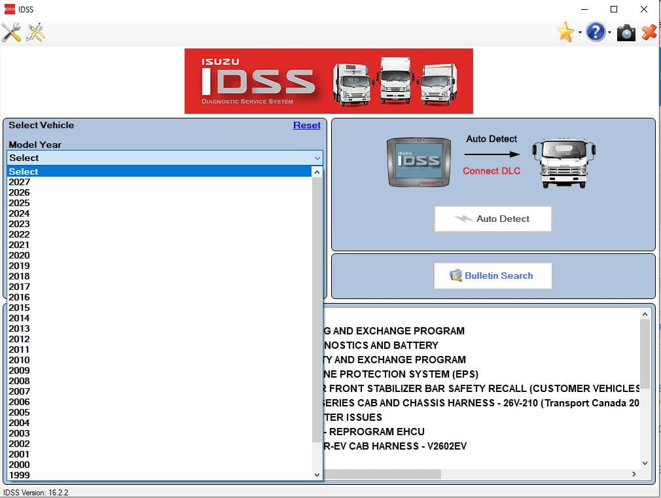Click the Auto Detect button
The width and height of the screenshot is (661, 498).
[493, 219]
